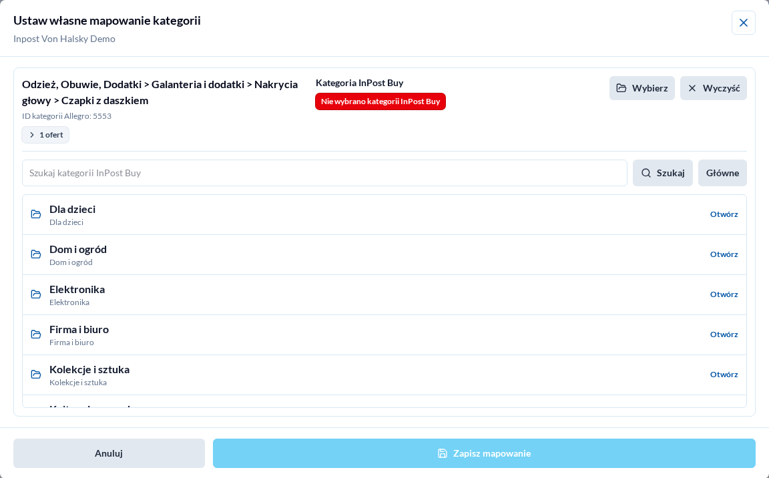769x478 pixels.
Task: Go to Główne main categories
Action: point(722,172)
